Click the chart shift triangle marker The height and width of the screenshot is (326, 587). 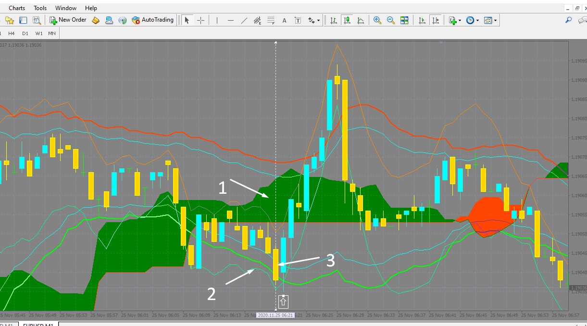click(441, 43)
